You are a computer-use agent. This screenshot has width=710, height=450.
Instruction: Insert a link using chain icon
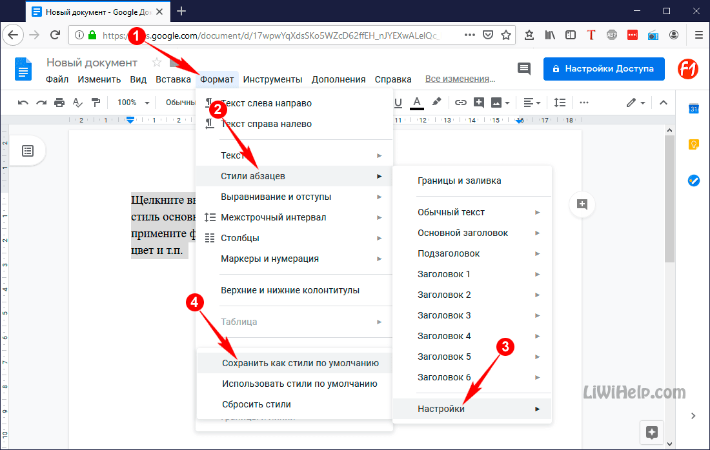click(x=460, y=103)
